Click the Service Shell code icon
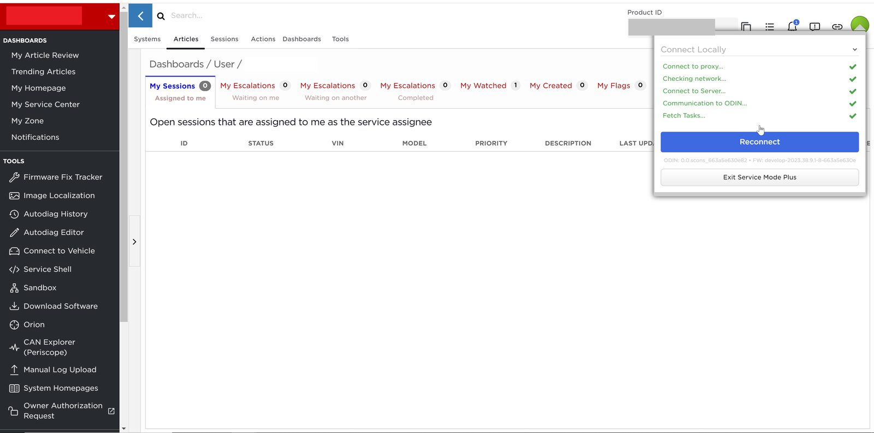Viewport: 874px width, 433px height. [14, 269]
